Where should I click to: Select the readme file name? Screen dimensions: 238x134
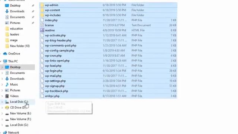click(49, 30)
